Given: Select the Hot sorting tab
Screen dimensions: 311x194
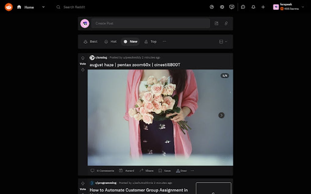Looking at the screenshot, I should (110, 41).
